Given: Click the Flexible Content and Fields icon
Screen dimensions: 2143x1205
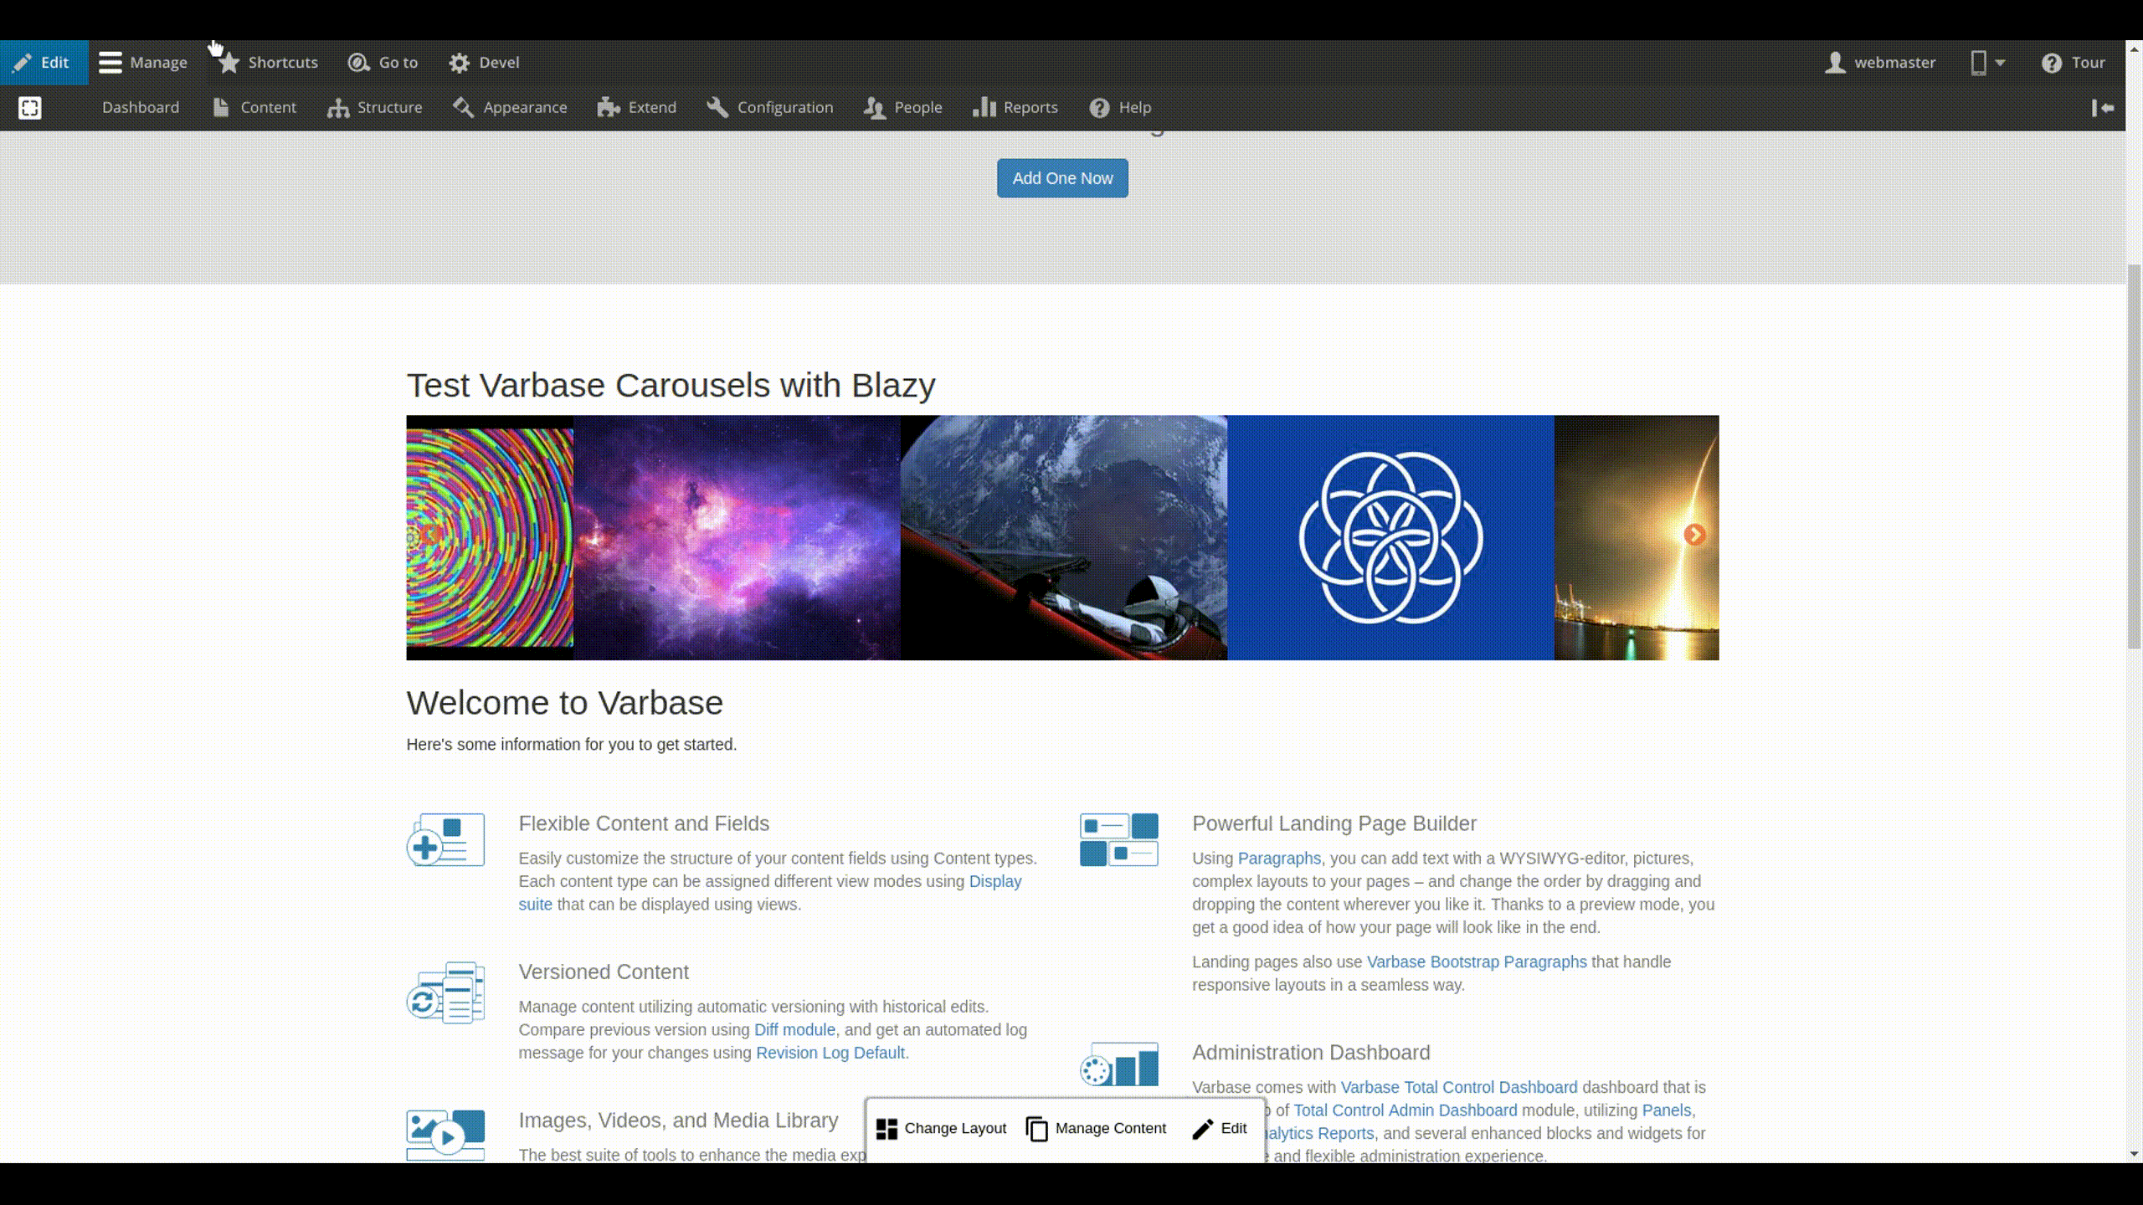Looking at the screenshot, I should [445, 839].
